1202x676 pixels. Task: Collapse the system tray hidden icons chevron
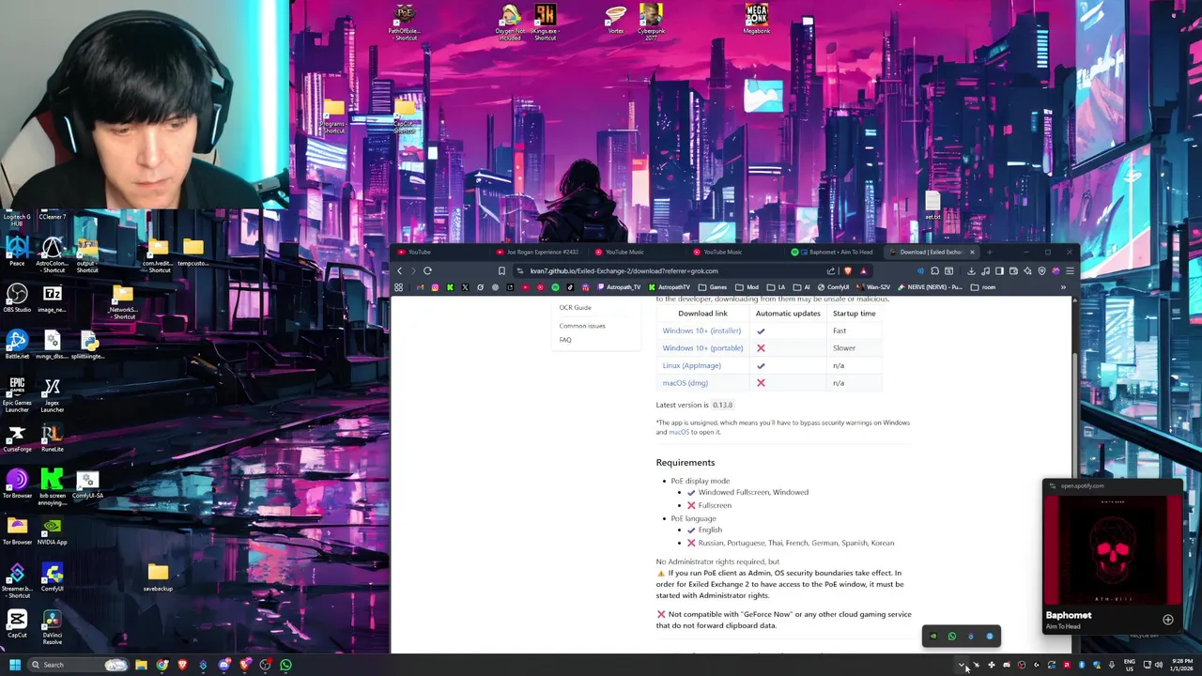click(x=962, y=665)
